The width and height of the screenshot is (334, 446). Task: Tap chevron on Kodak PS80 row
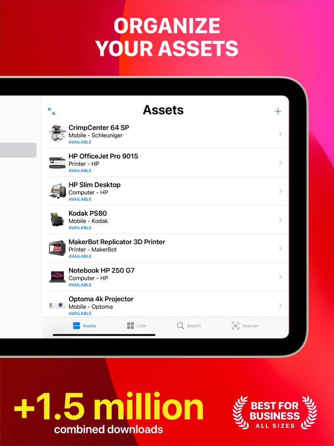point(280,220)
